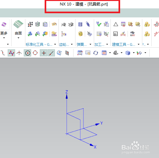Open the layers with checklist icon
The width and height of the screenshot is (159, 158).
click(x=45, y=24)
